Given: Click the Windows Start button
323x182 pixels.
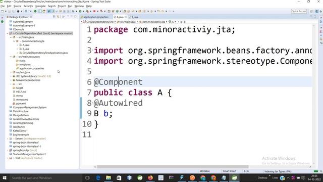Looking at the screenshot, I should pyautogui.click(x=5, y=177).
